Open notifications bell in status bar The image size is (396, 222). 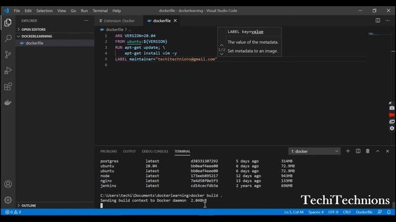coord(389,212)
